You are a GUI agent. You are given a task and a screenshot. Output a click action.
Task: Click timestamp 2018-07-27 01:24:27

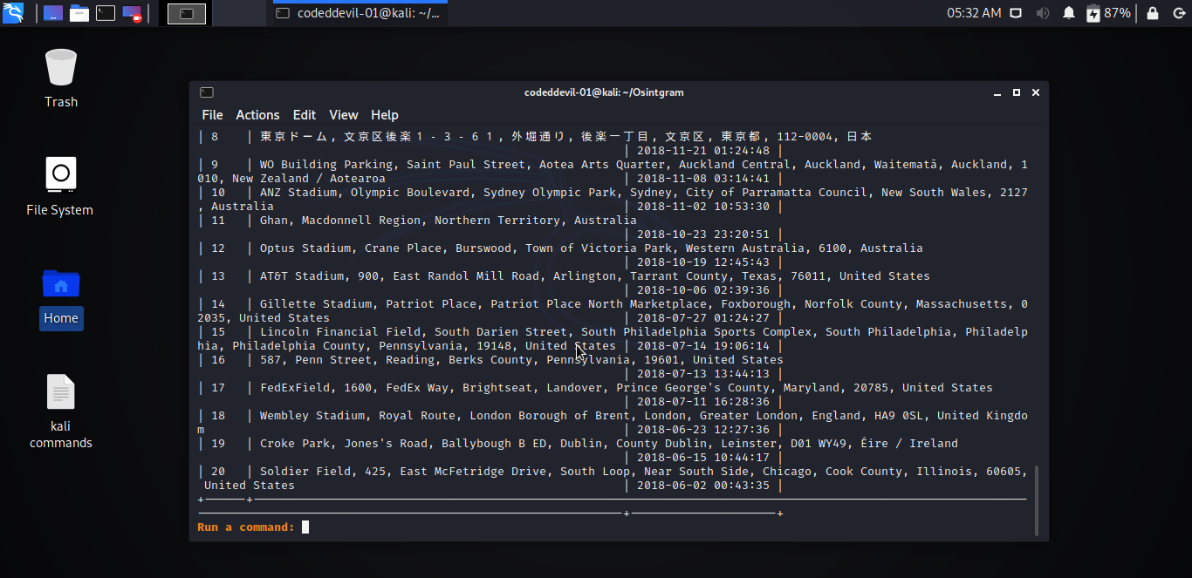coord(703,317)
